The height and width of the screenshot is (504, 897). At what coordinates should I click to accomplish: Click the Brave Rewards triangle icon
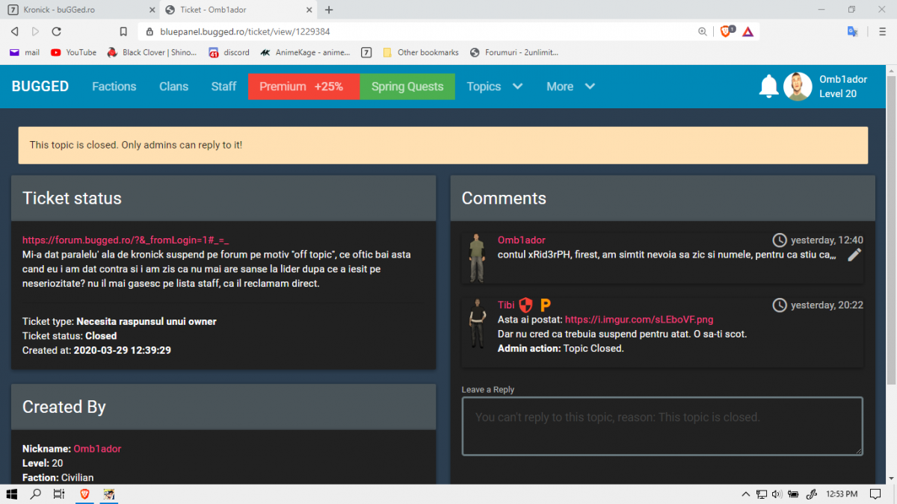[747, 31]
